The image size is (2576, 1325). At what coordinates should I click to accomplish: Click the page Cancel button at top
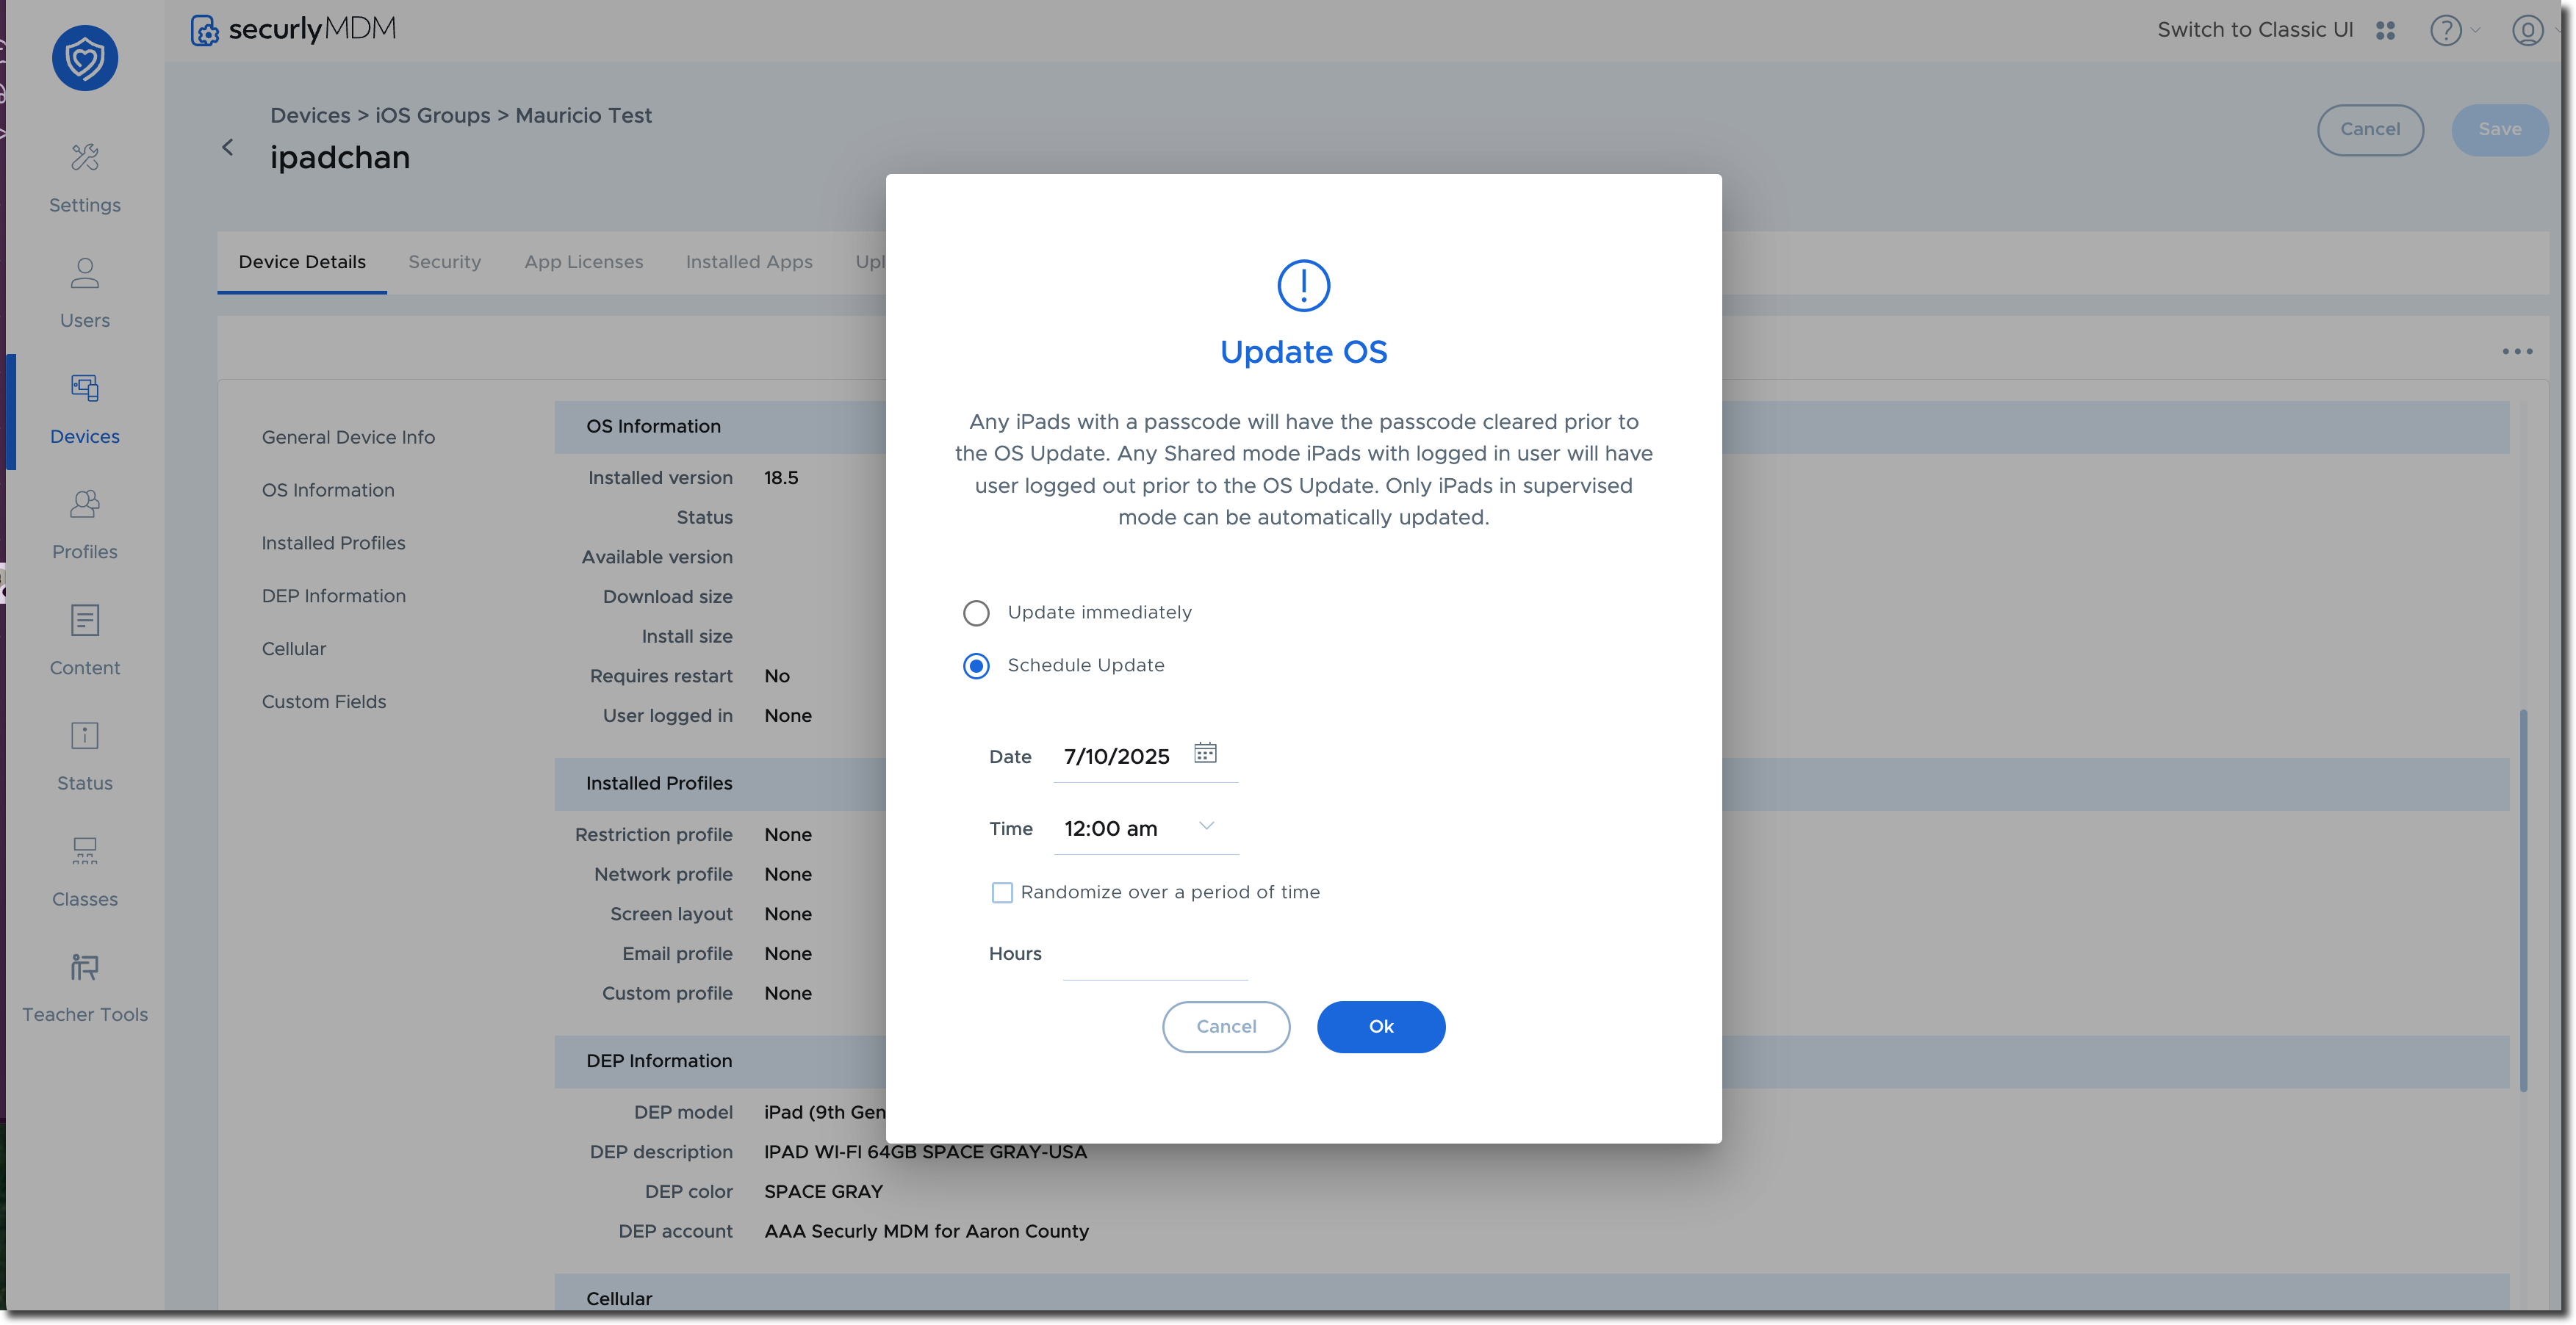coord(2370,129)
